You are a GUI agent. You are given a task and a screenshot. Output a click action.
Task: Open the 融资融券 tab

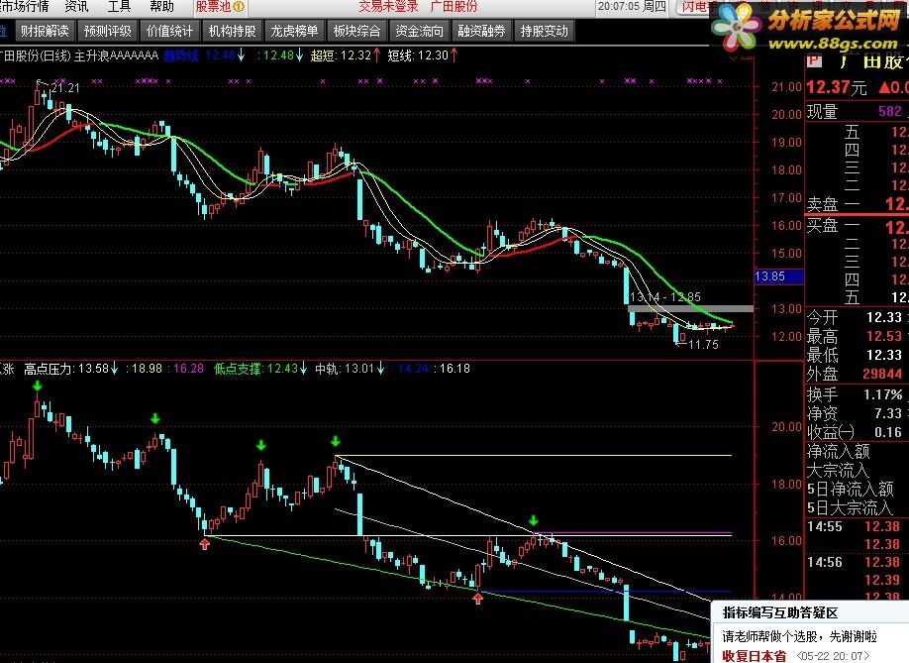[481, 31]
